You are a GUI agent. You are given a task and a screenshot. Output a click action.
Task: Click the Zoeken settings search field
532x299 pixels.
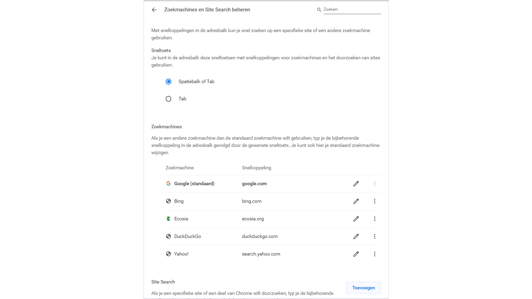pos(351,10)
